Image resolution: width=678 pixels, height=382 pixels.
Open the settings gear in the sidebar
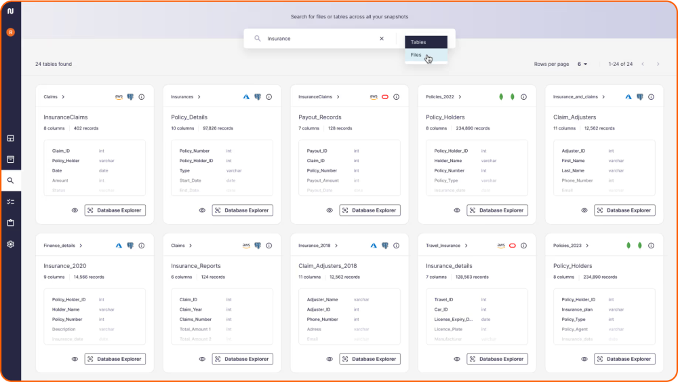click(10, 244)
